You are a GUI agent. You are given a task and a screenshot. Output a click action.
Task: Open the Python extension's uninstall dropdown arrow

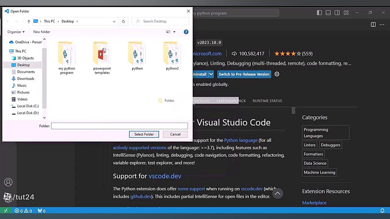(x=211, y=74)
